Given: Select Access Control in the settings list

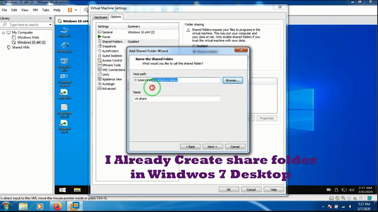Looking at the screenshot, I should 112,60.
